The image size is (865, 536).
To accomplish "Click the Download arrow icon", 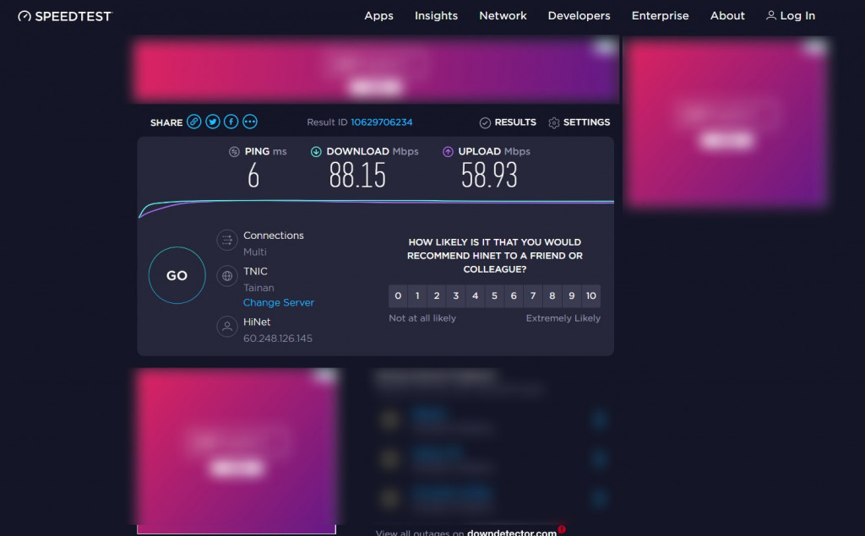I will point(316,152).
